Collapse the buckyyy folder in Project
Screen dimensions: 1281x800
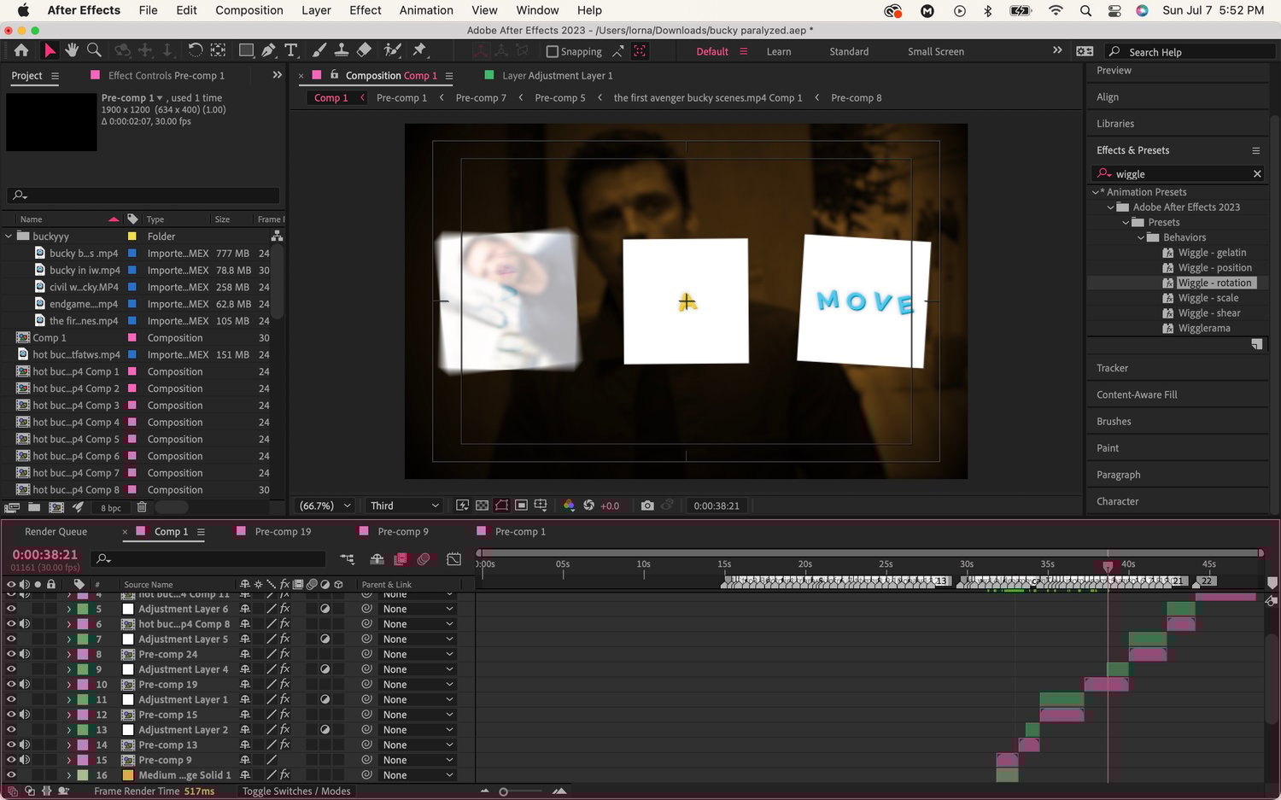point(9,236)
